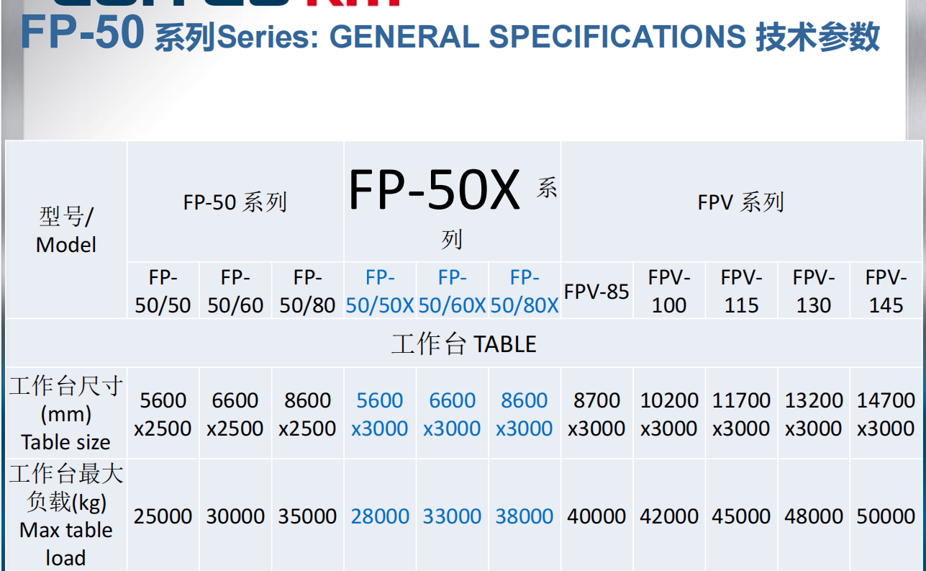Select the blue 38000 load value
This screenshot has height=571, width=926.
pos(525,516)
